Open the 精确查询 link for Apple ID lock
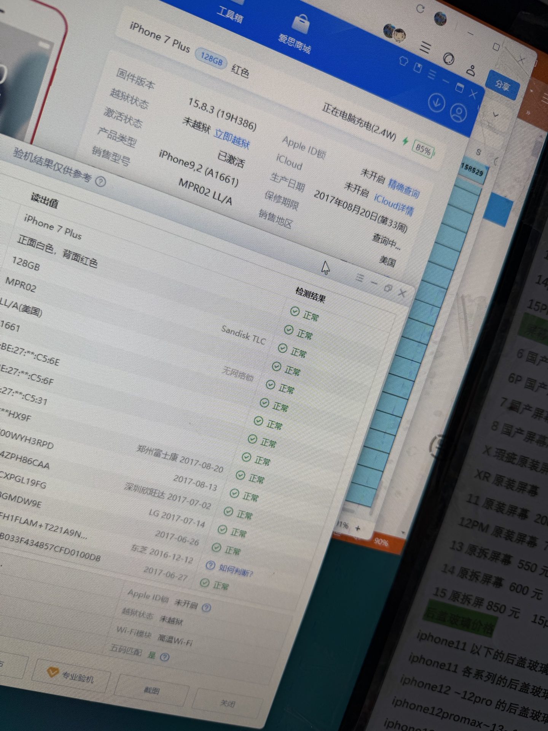The height and width of the screenshot is (731, 548). click(x=403, y=188)
